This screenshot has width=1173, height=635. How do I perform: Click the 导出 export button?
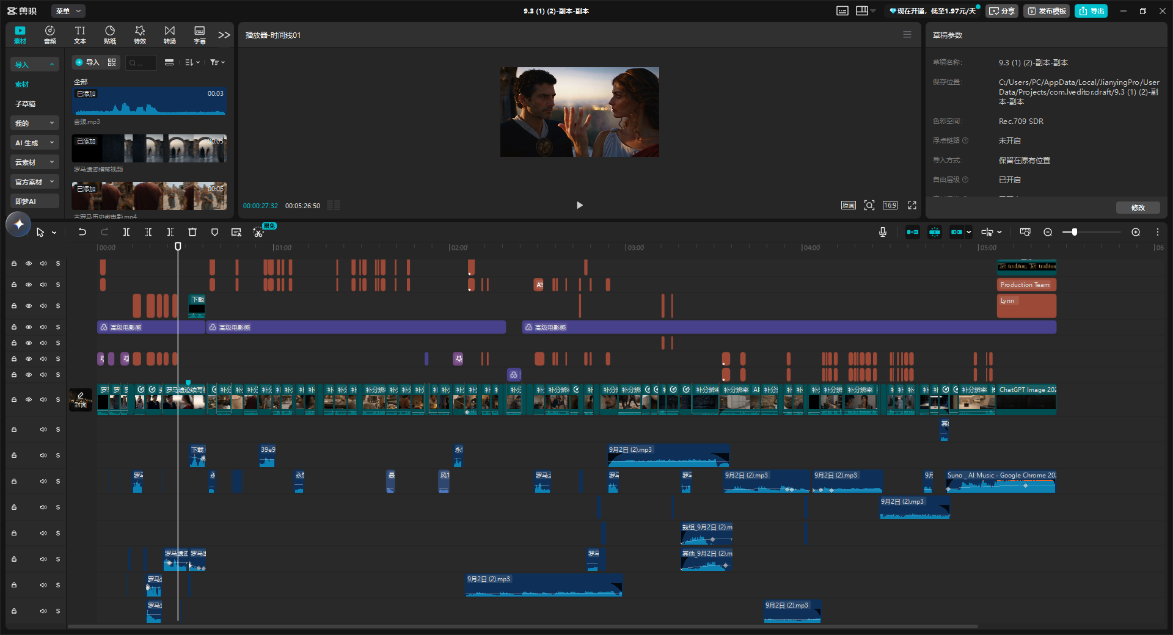coord(1091,11)
